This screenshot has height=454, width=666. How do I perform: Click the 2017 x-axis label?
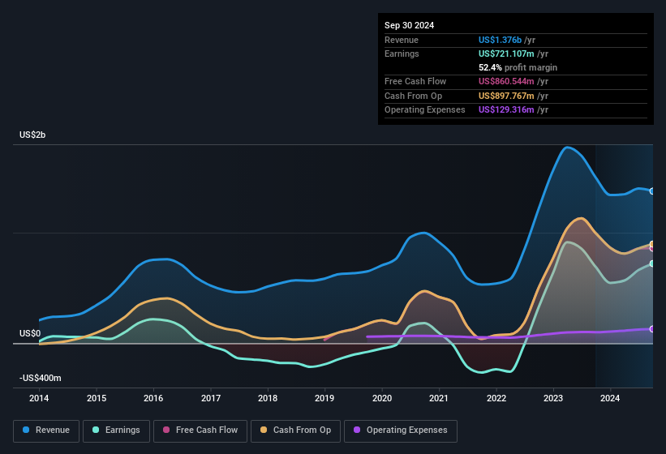point(211,398)
